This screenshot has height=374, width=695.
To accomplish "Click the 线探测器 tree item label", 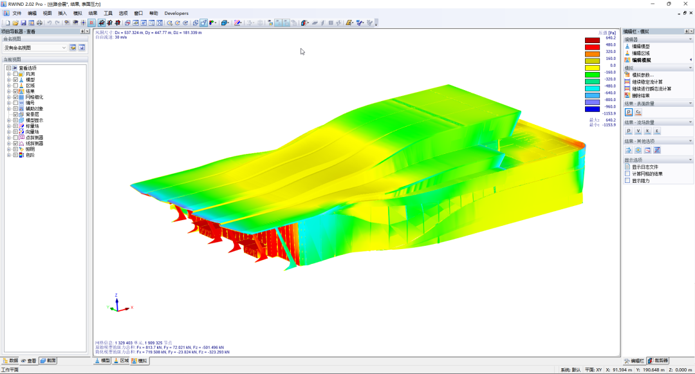I will tap(34, 144).
